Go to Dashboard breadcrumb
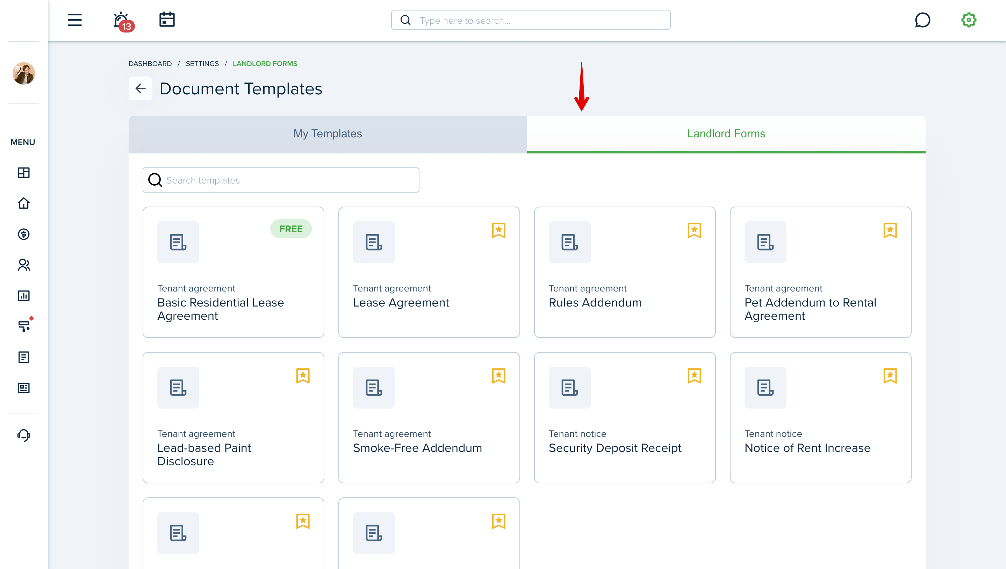Screen dimensions: 1006x569 (150, 64)
